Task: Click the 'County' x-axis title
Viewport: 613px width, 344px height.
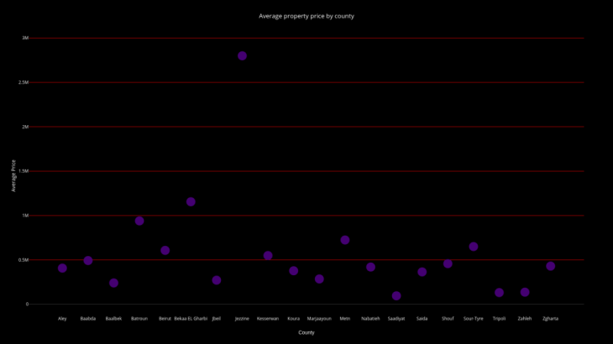Action: pos(306,332)
